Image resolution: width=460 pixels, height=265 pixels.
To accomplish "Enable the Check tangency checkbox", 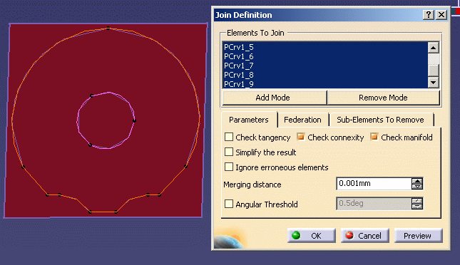I will (x=228, y=137).
